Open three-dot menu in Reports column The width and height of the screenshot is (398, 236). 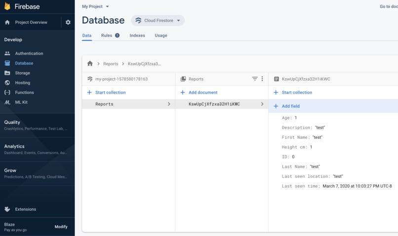[x=262, y=79]
